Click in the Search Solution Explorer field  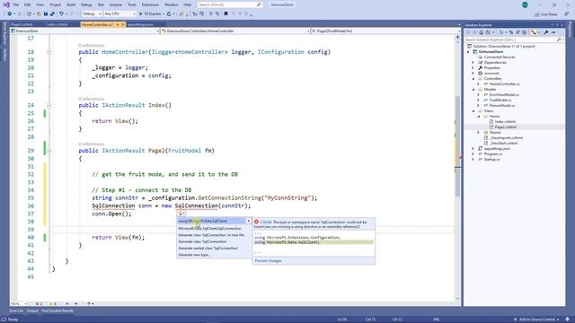point(510,39)
